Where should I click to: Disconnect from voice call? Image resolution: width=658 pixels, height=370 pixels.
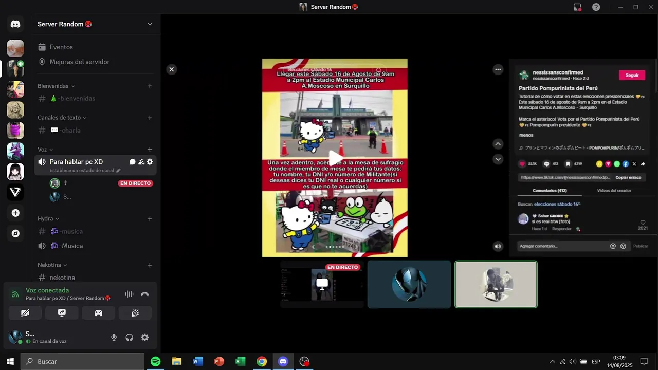point(145,294)
